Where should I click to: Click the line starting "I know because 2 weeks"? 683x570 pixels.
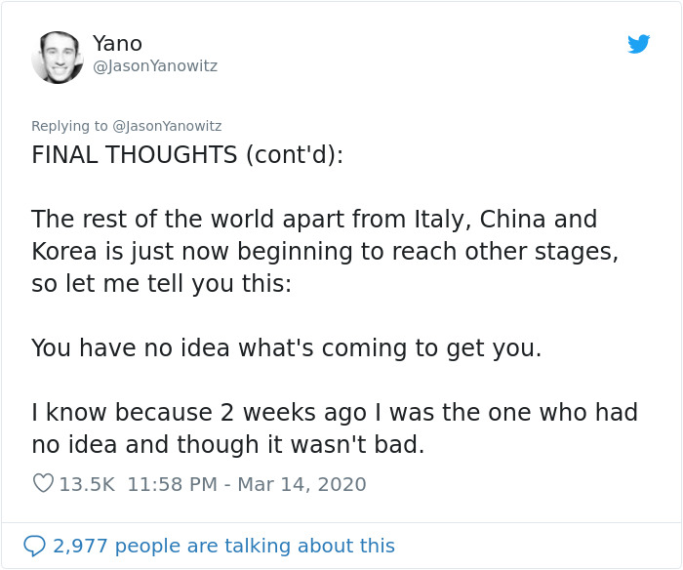335,413
